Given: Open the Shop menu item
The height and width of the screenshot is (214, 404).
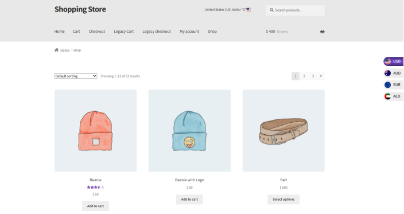Looking at the screenshot, I should [x=212, y=32].
